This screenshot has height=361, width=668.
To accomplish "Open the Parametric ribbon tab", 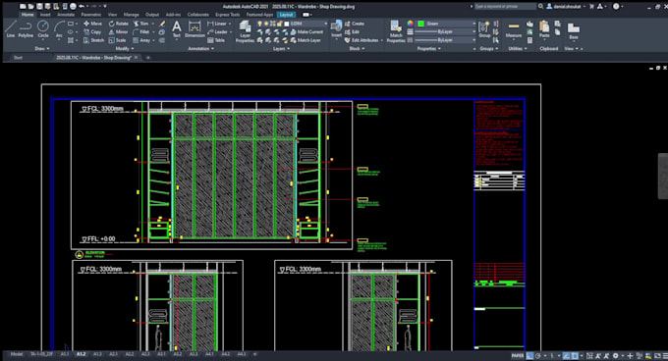I will point(91,15).
